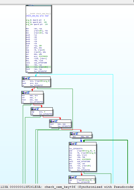Click group icon on 'jl loc_13F261F45' node
Image resolution: width=134 pixels, height=190 pixels.
(x=76, y=177)
